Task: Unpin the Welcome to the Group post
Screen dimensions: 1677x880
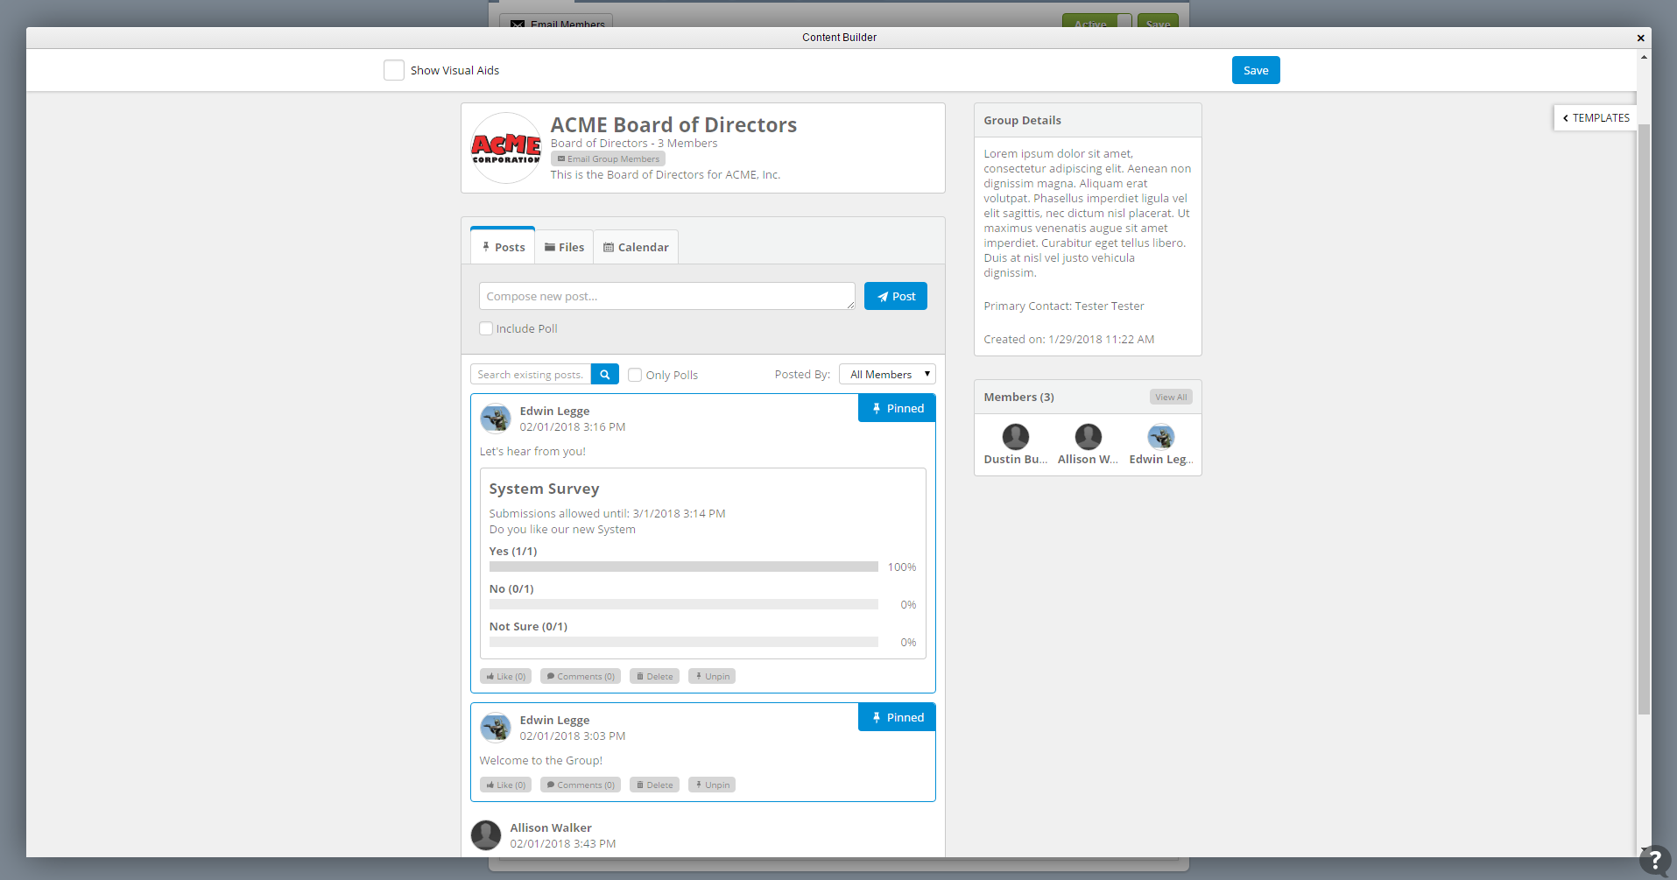Action: [712, 785]
